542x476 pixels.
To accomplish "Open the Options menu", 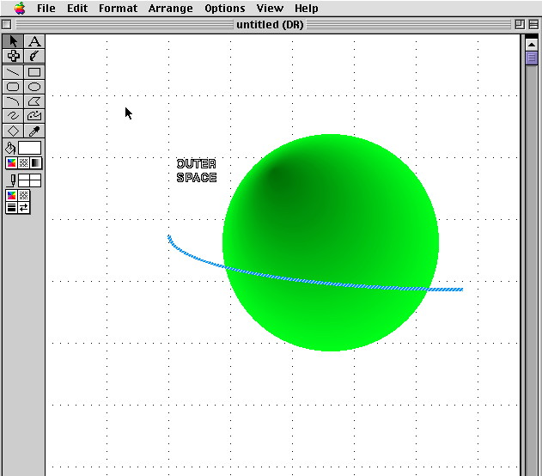I will pyautogui.click(x=225, y=8).
